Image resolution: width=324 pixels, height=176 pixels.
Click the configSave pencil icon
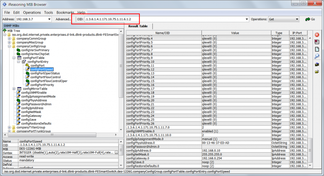[x=18, y=120]
